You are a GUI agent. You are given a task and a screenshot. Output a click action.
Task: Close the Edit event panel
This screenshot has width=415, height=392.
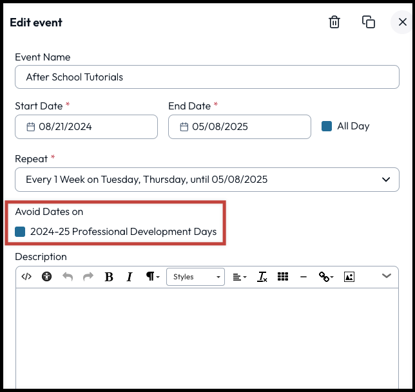403,22
